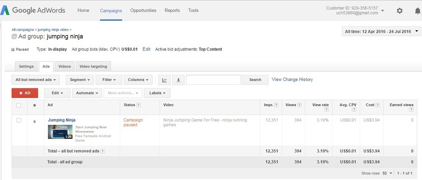
Task: Click the Jumping Ninja video thumbnail
Action: click(60, 132)
